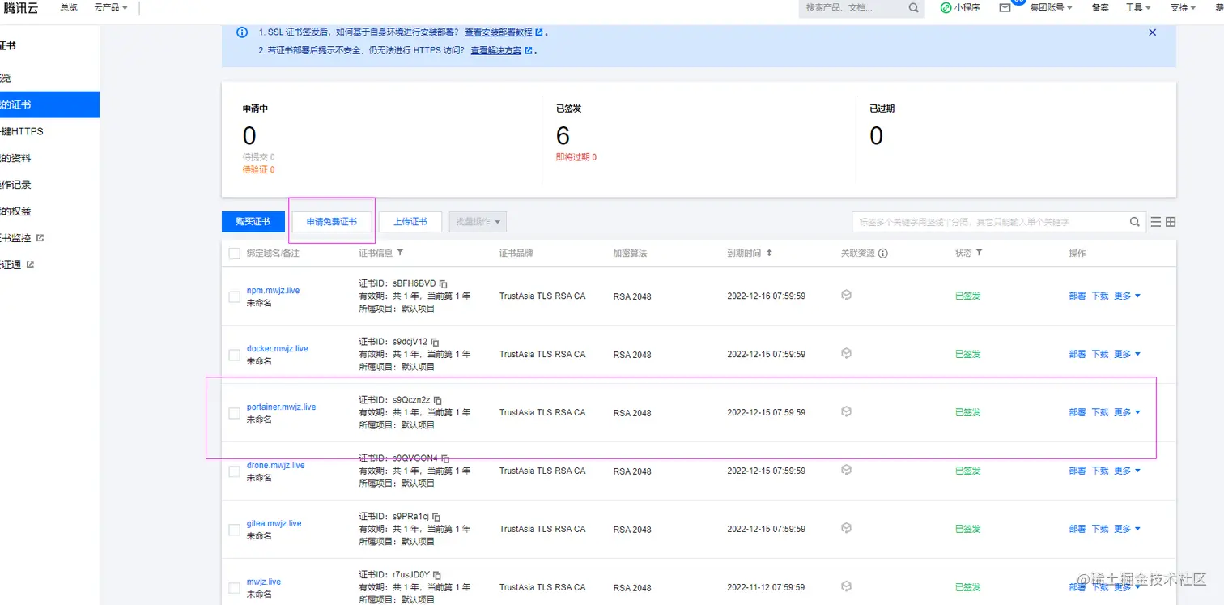Click 部署 for docker.mwjz.live
The height and width of the screenshot is (605, 1224).
1077,355
